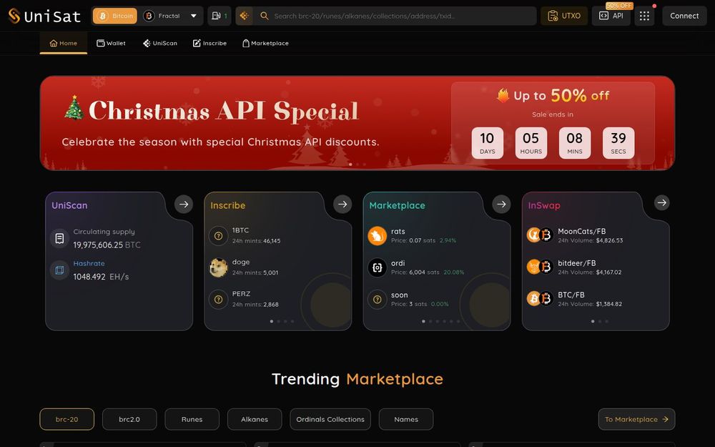Image resolution: width=715 pixels, height=447 pixels.
Task: Expand the network dropdown arrow
Action: pos(194,16)
